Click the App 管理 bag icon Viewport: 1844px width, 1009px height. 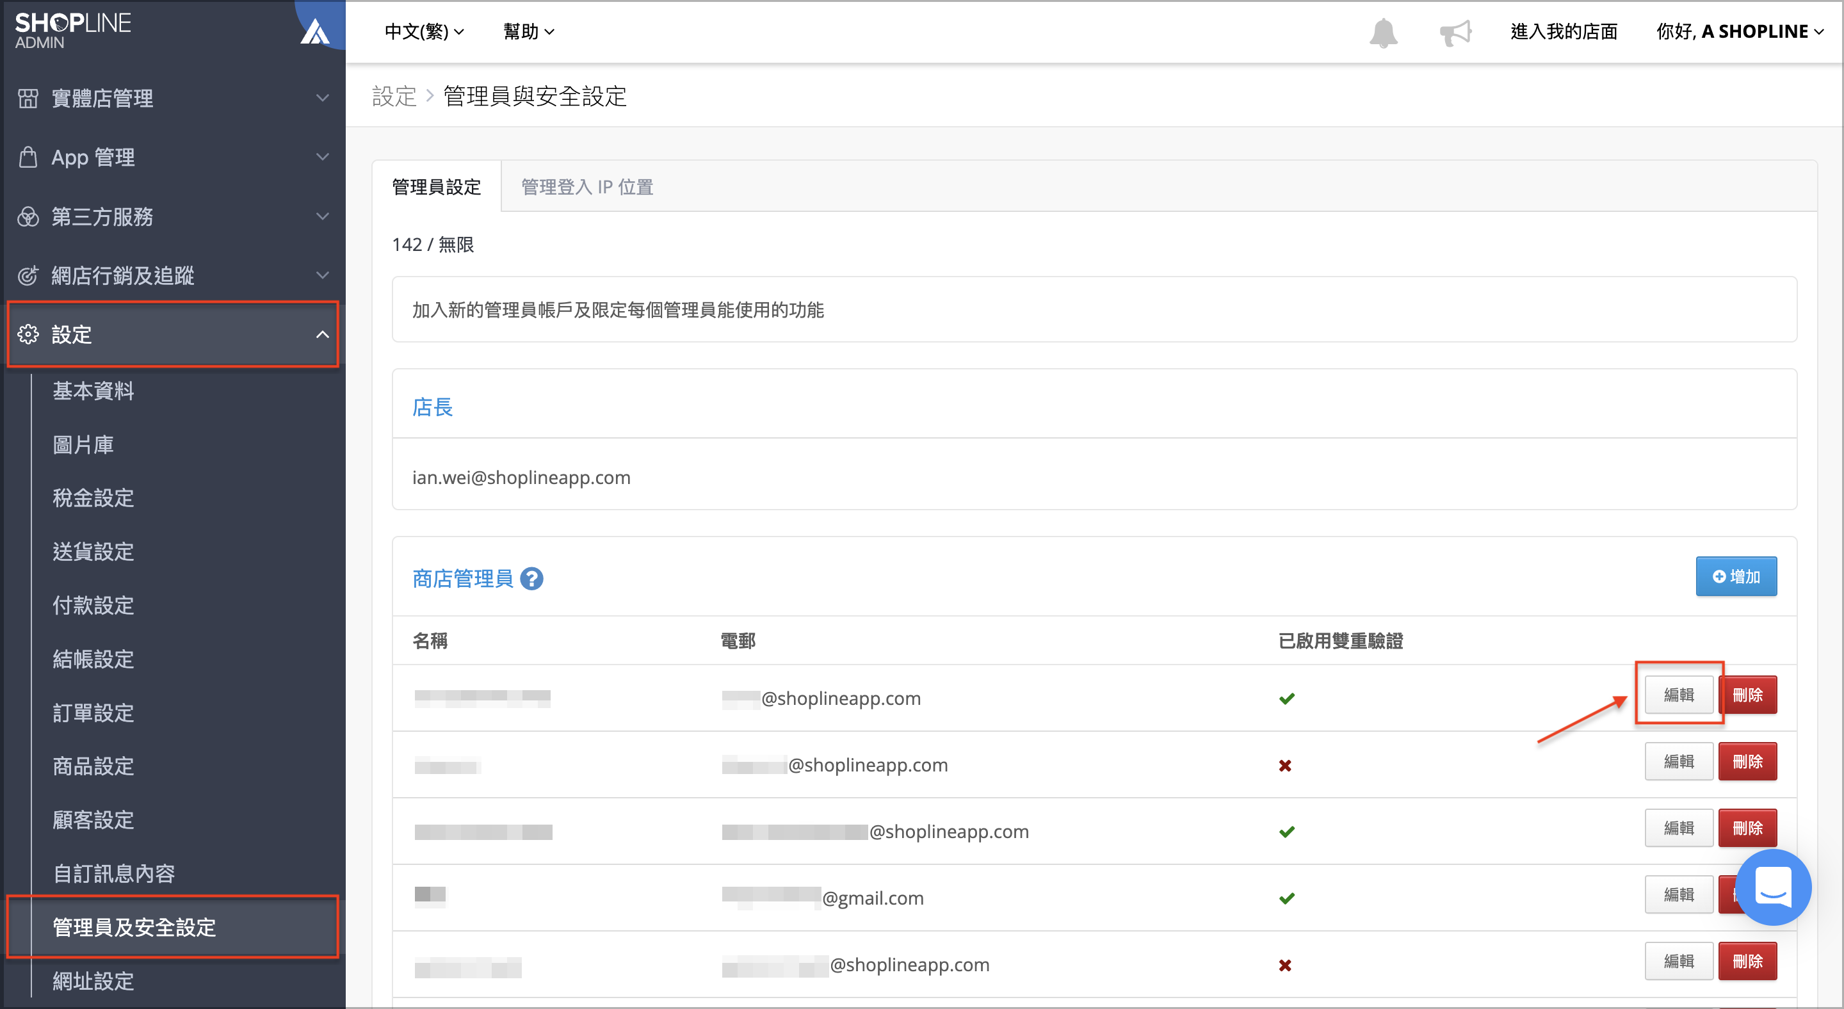[28, 157]
